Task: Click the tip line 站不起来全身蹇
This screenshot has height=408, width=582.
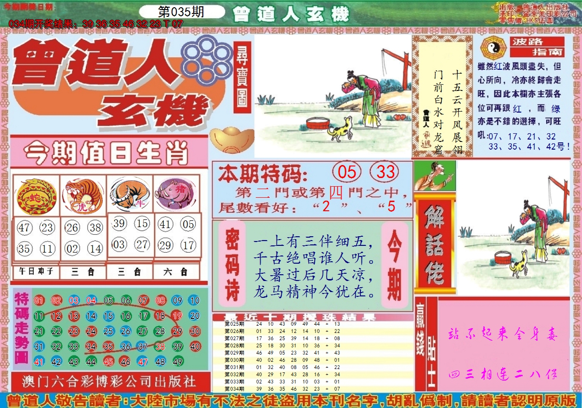Action: (503, 334)
